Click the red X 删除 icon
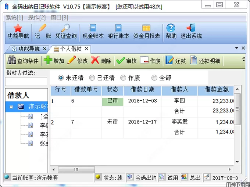The width and height of the screenshot is (250, 187). [x=95, y=60]
